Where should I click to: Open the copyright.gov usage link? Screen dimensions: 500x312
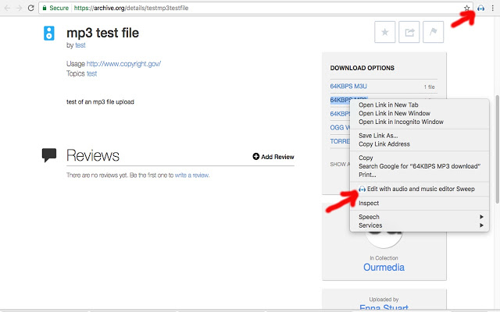coord(123,64)
